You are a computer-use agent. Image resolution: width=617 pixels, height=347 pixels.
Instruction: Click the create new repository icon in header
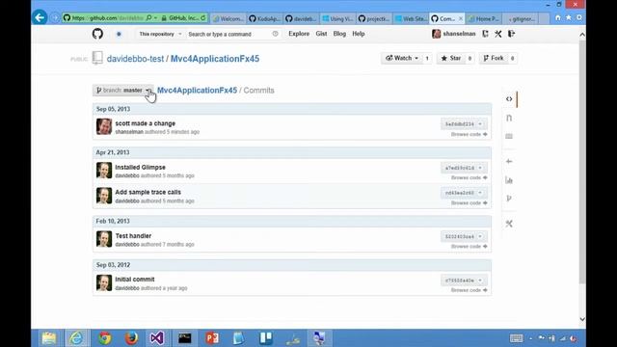[x=485, y=34]
